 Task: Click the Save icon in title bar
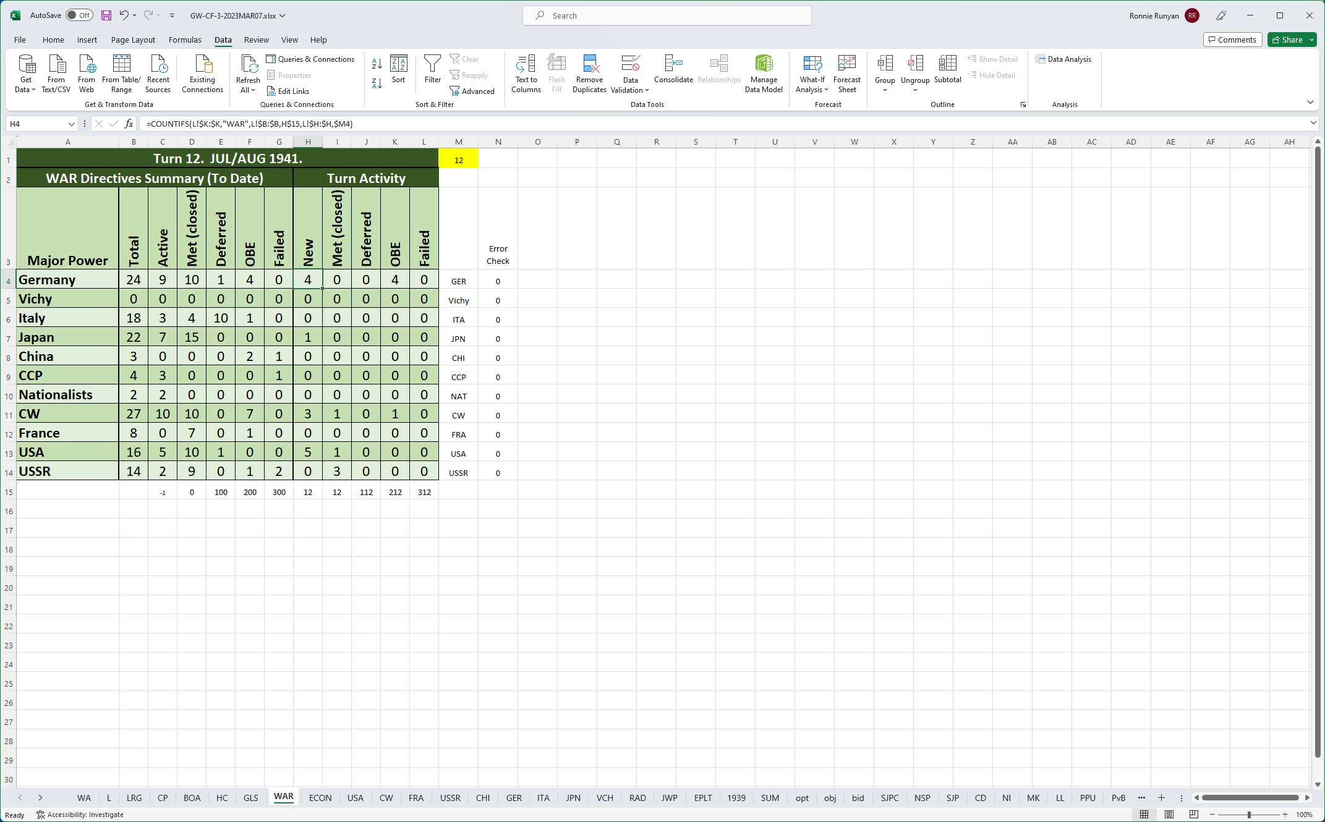[106, 15]
